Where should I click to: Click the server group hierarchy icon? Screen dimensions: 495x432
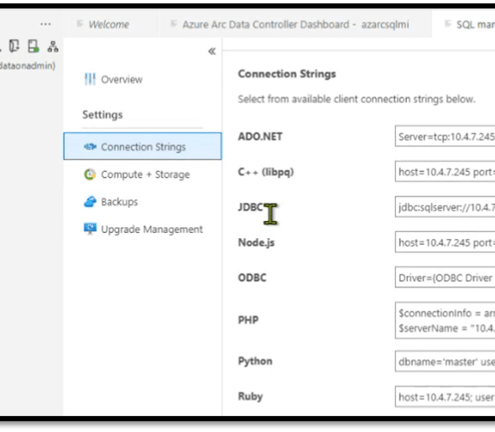[52, 46]
